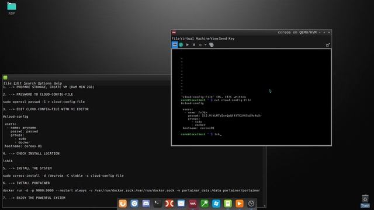Show the graphical console in virt-manager
374x210 pixels.
[175, 45]
